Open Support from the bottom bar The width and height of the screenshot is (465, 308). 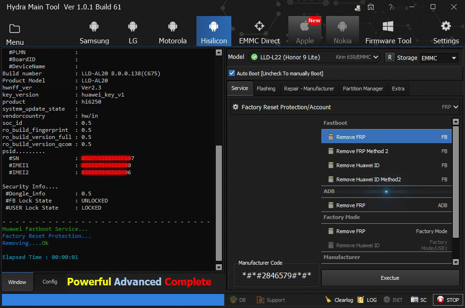click(x=271, y=300)
